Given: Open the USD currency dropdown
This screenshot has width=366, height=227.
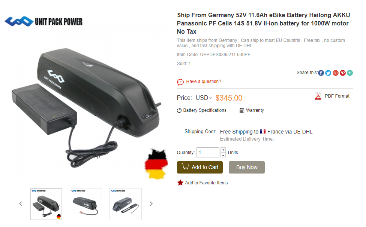Looking at the screenshot, I should tap(204, 98).
